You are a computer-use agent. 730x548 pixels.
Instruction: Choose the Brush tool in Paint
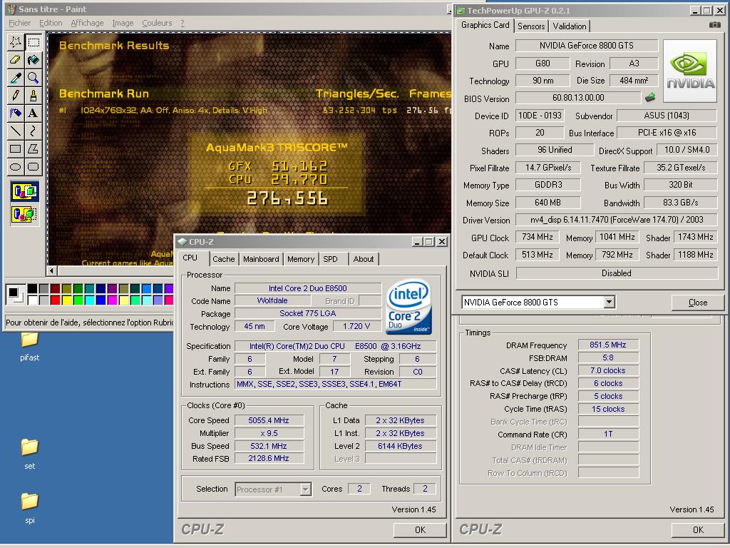click(x=34, y=96)
